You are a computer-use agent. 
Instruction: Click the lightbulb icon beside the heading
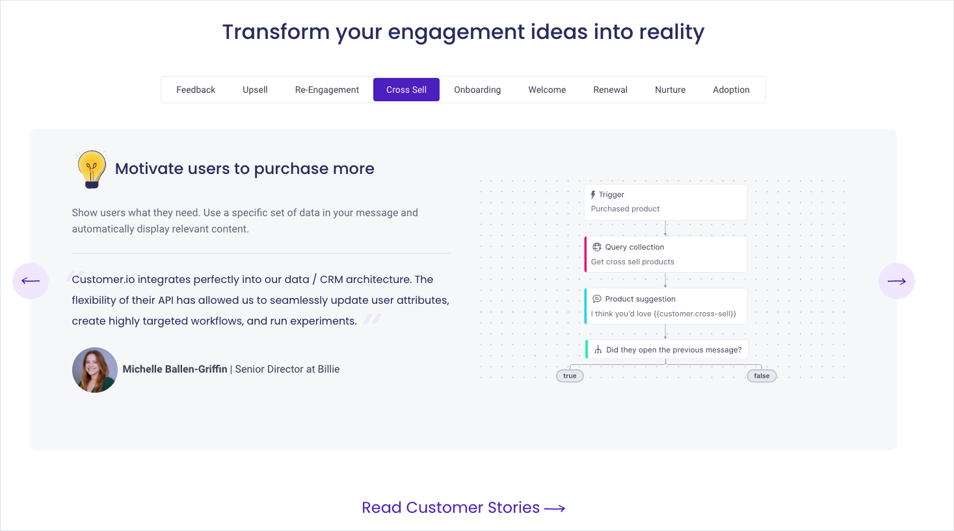92,169
